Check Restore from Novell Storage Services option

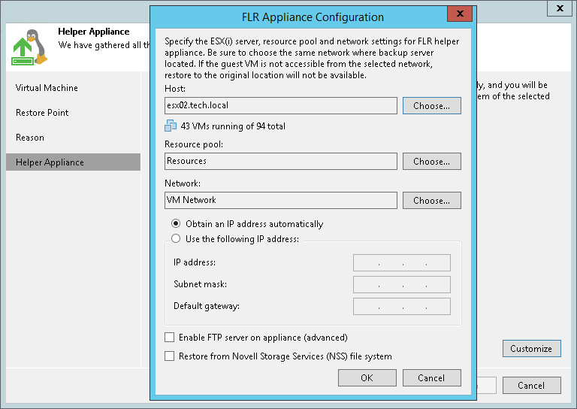click(170, 356)
